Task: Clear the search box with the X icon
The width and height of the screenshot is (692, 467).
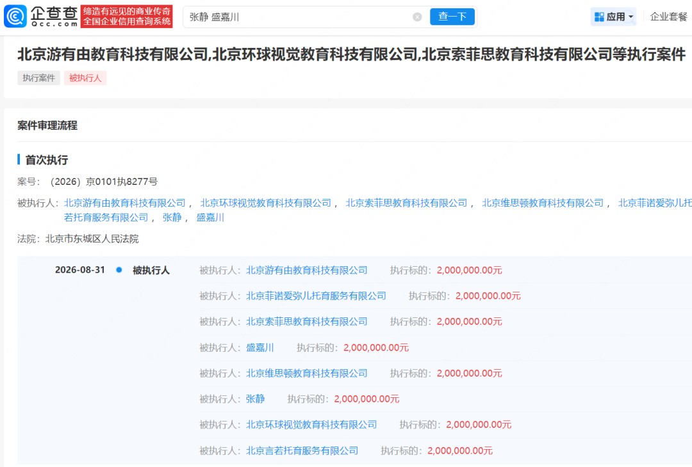Action: pyautogui.click(x=417, y=17)
